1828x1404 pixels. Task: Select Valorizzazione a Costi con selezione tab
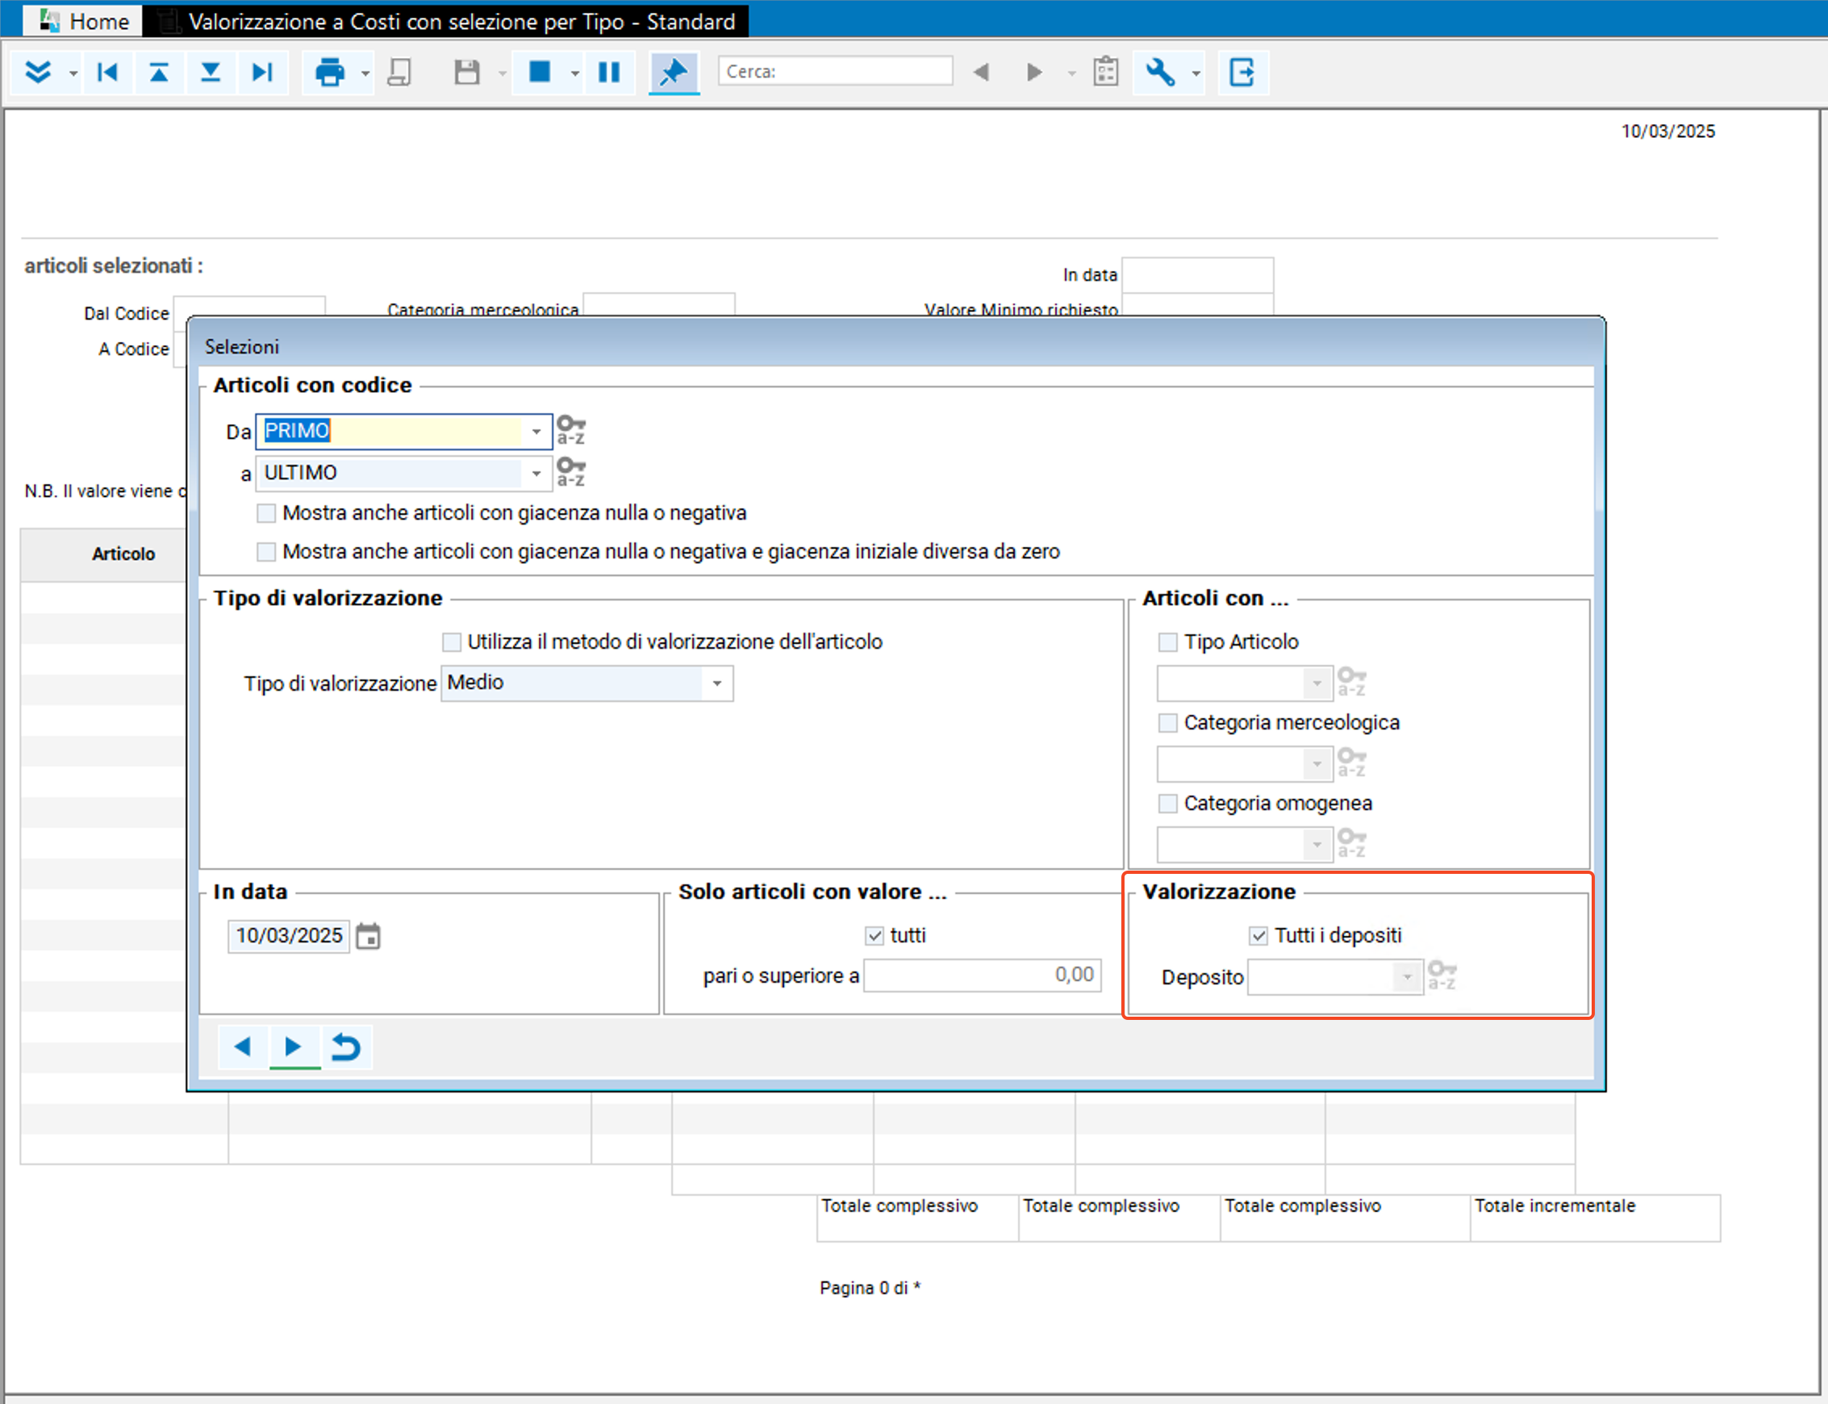point(447,21)
